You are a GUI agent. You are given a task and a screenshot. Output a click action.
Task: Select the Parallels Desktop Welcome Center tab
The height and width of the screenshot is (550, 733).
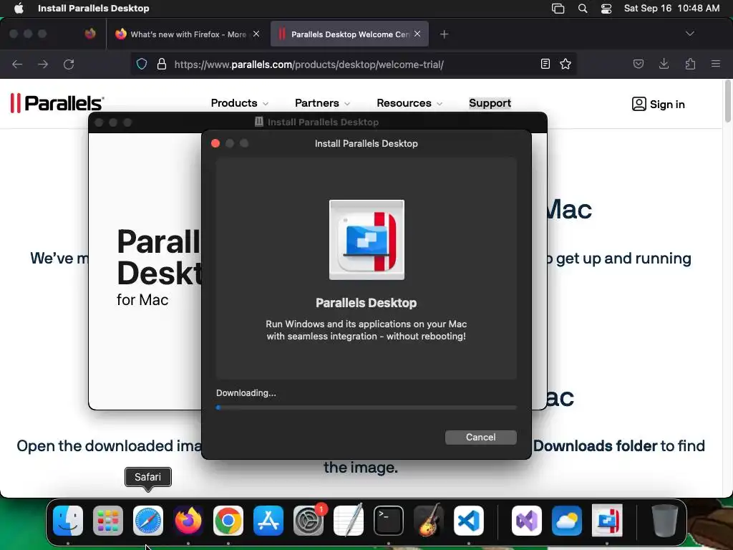(349, 34)
